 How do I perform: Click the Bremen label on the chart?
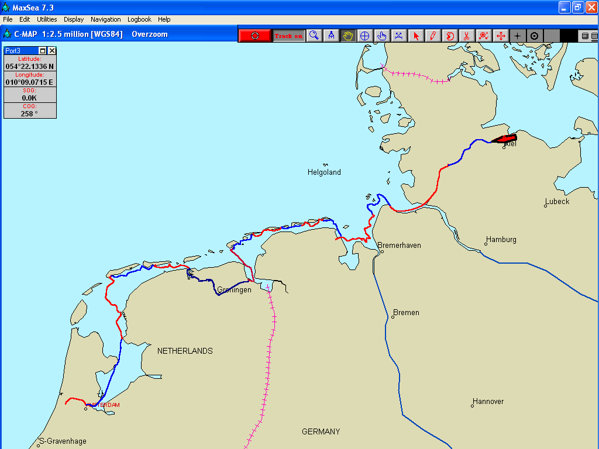click(x=406, y=313)
